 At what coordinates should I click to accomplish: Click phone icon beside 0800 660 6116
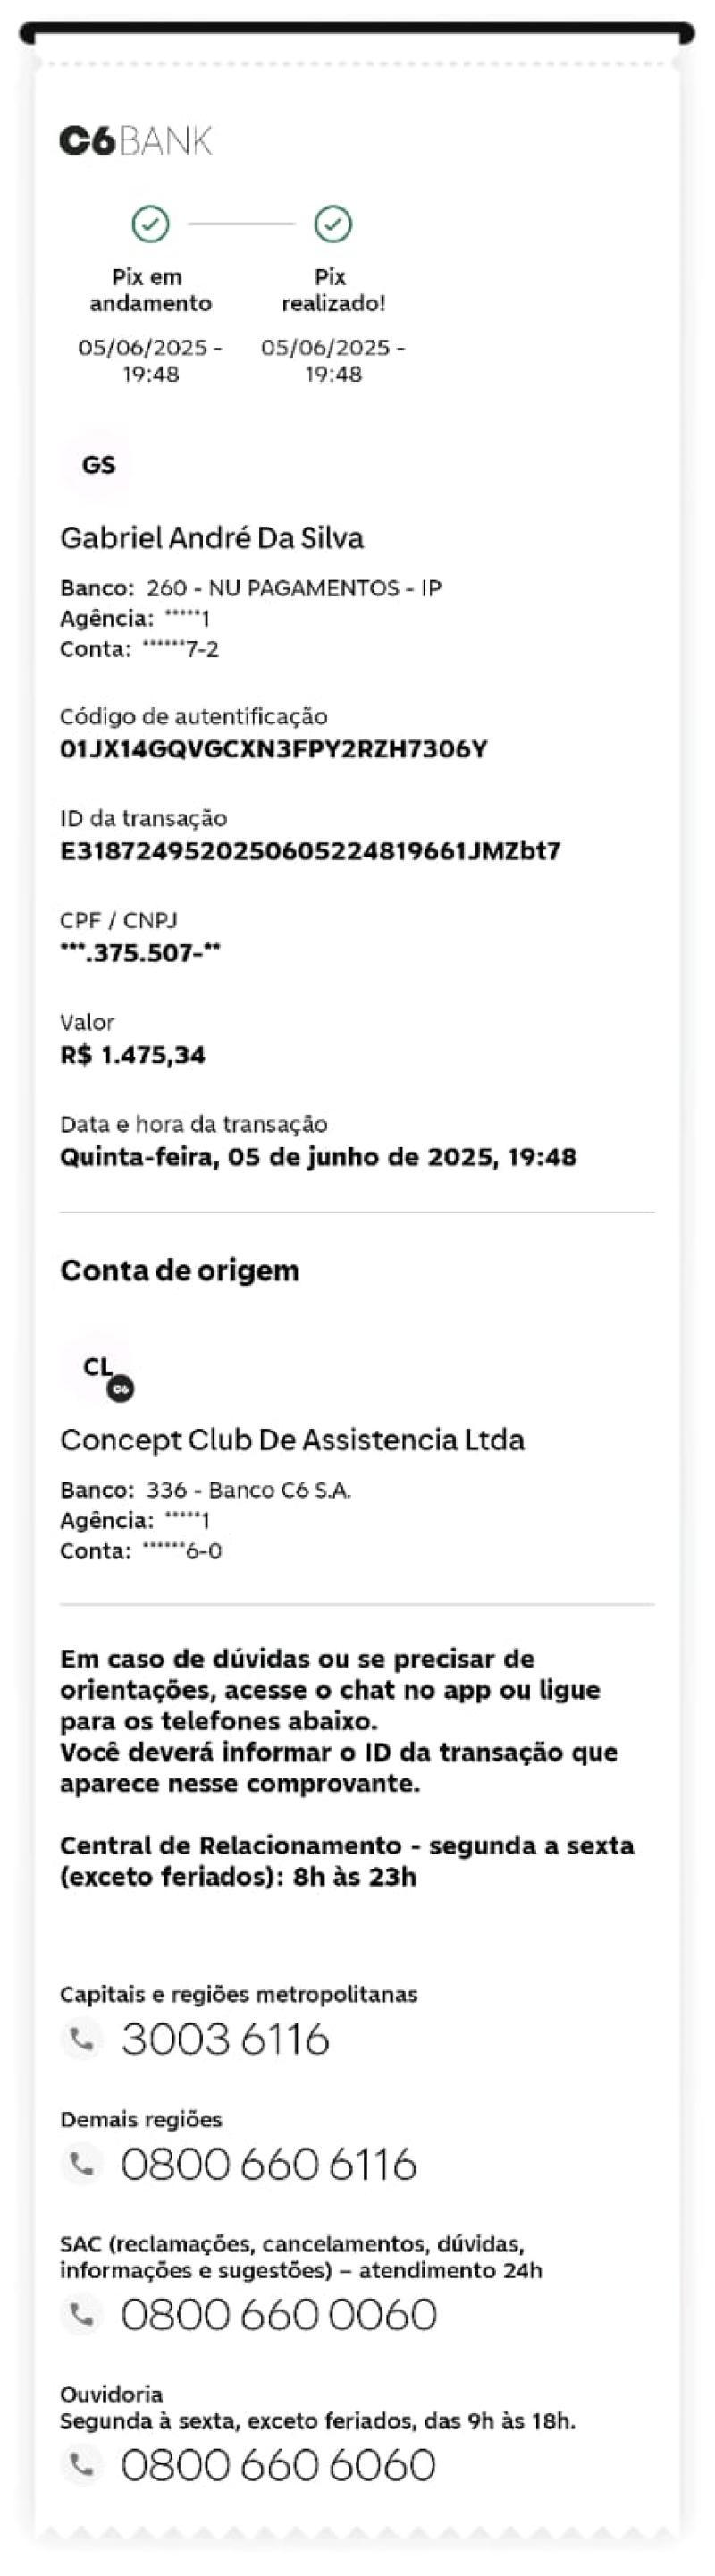pyautogui.click(x=82, y=2163)
